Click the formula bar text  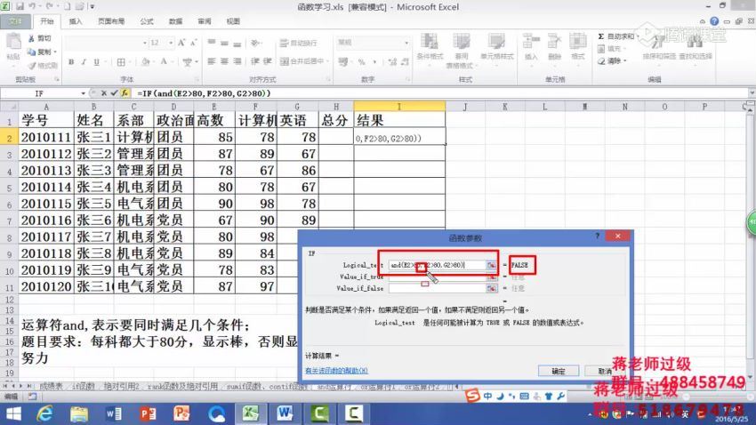pos(204,93)
